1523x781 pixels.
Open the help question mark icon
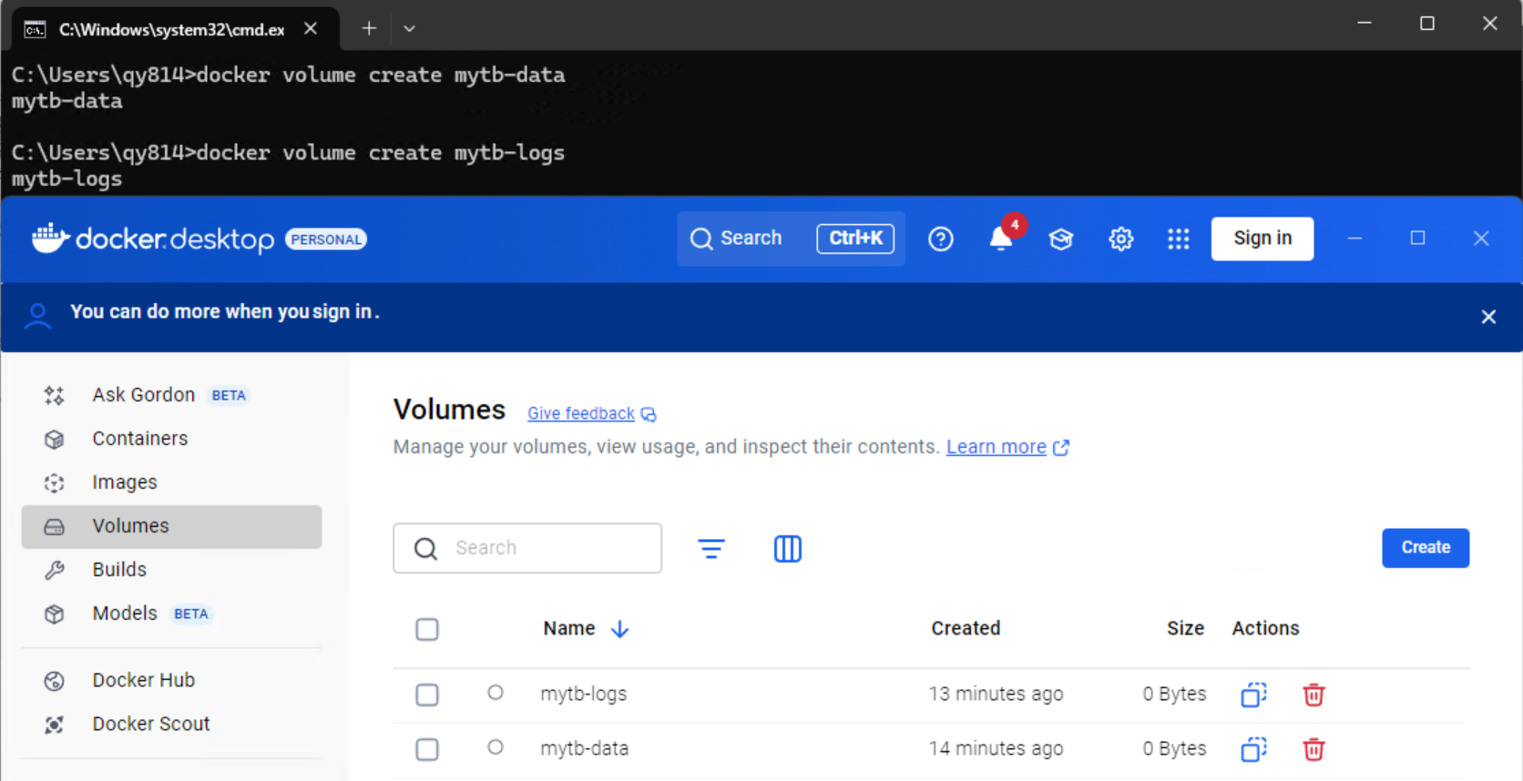940,238
